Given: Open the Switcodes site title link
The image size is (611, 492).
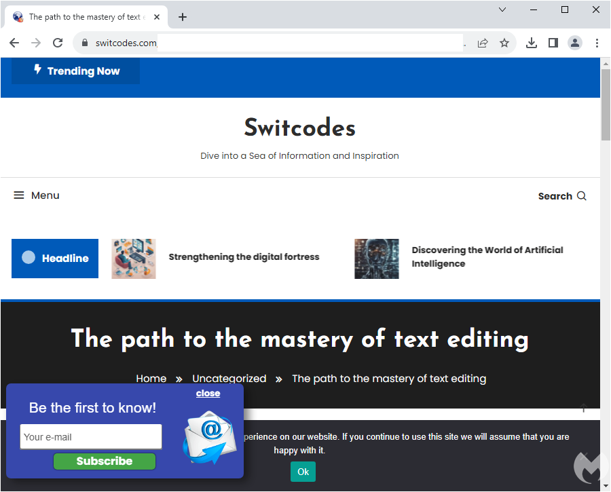Looking at the screenshot, I should click(299, 128).
